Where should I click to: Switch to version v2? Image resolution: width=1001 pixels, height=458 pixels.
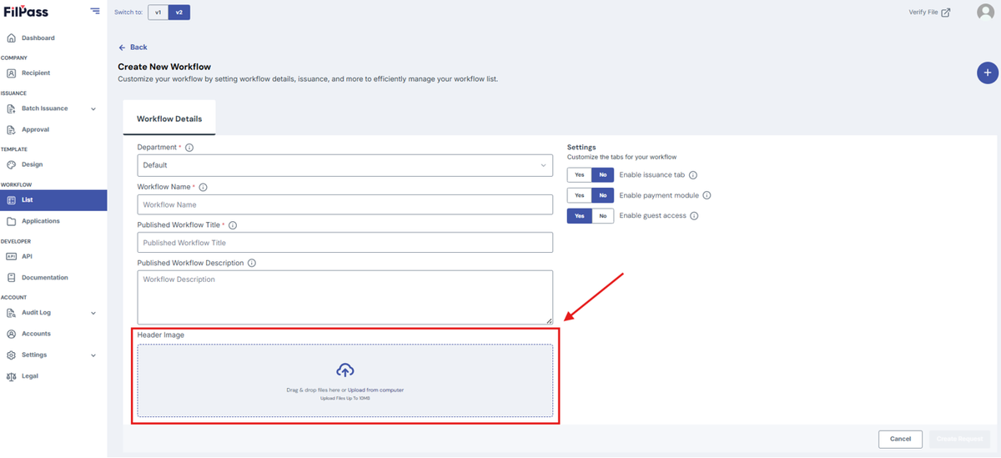pos(179,13)
